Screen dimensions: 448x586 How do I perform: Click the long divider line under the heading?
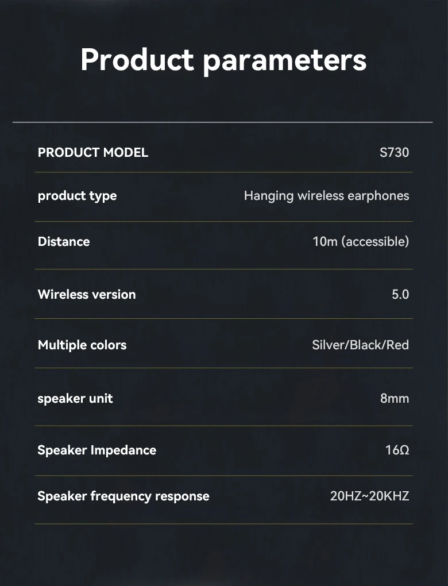(x=222, y=122)
